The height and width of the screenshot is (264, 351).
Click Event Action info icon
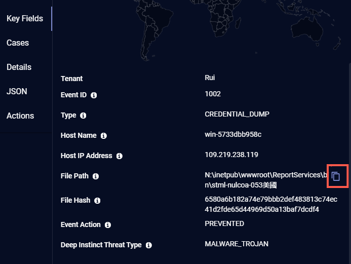108,225
